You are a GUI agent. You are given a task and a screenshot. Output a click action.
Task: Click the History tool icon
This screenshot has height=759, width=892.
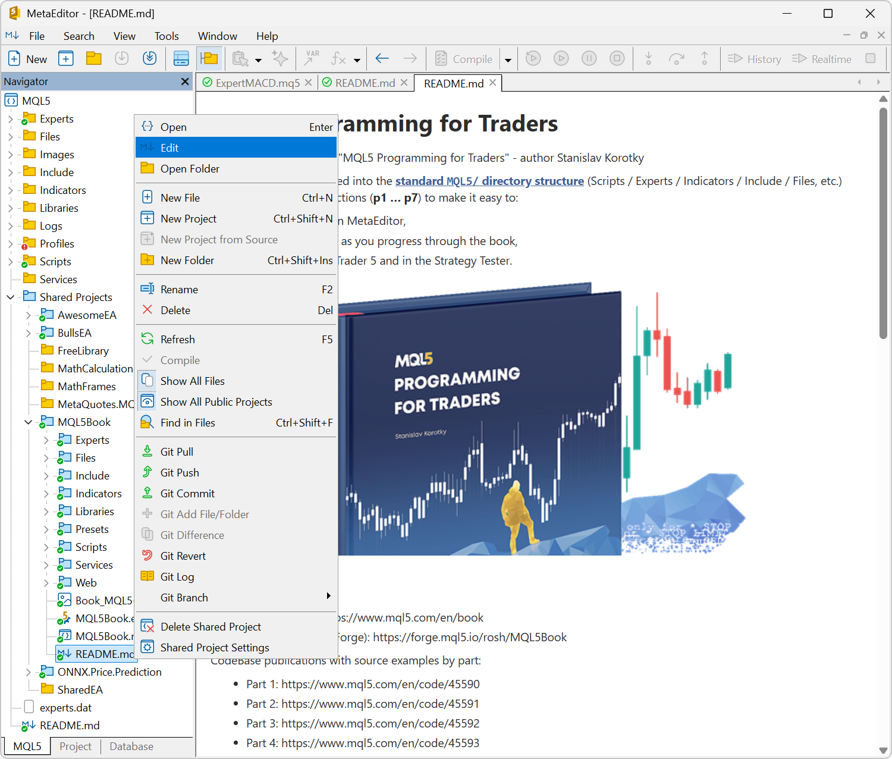click(754, 59)
